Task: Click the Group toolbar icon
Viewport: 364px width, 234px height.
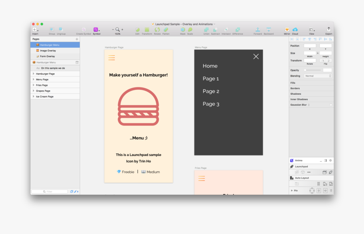Action: (x=52, y=30)
